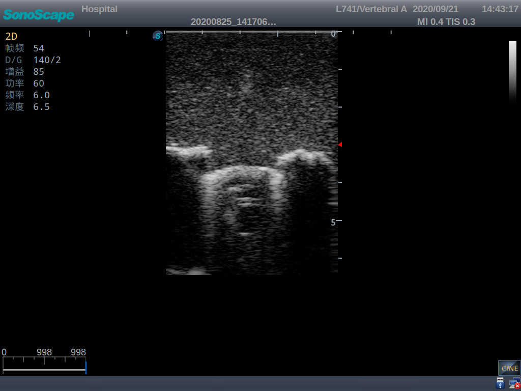Viewport: 521px width, 391px height.
Task: Select the 增益 85 gain setting
Action: pos(24,71)
